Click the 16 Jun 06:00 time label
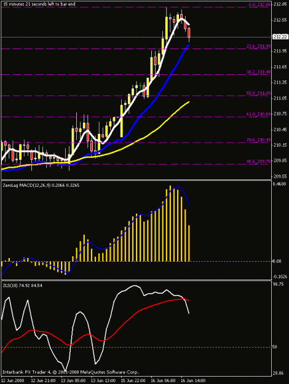289x384 pixels. point(163,381)
